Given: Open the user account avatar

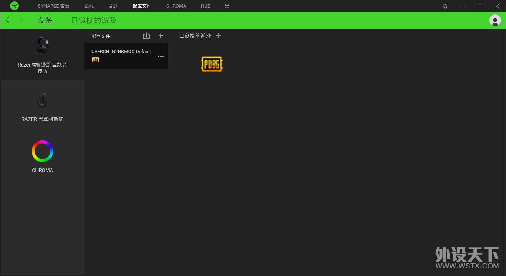Looking at the screenshot, I should (x=495, y=20).
